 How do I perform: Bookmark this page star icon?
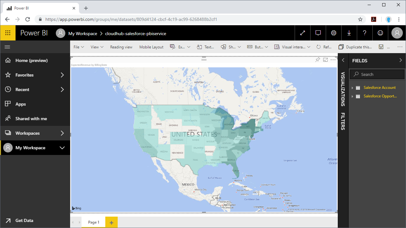pyautogui.click(x=360, y=19)
